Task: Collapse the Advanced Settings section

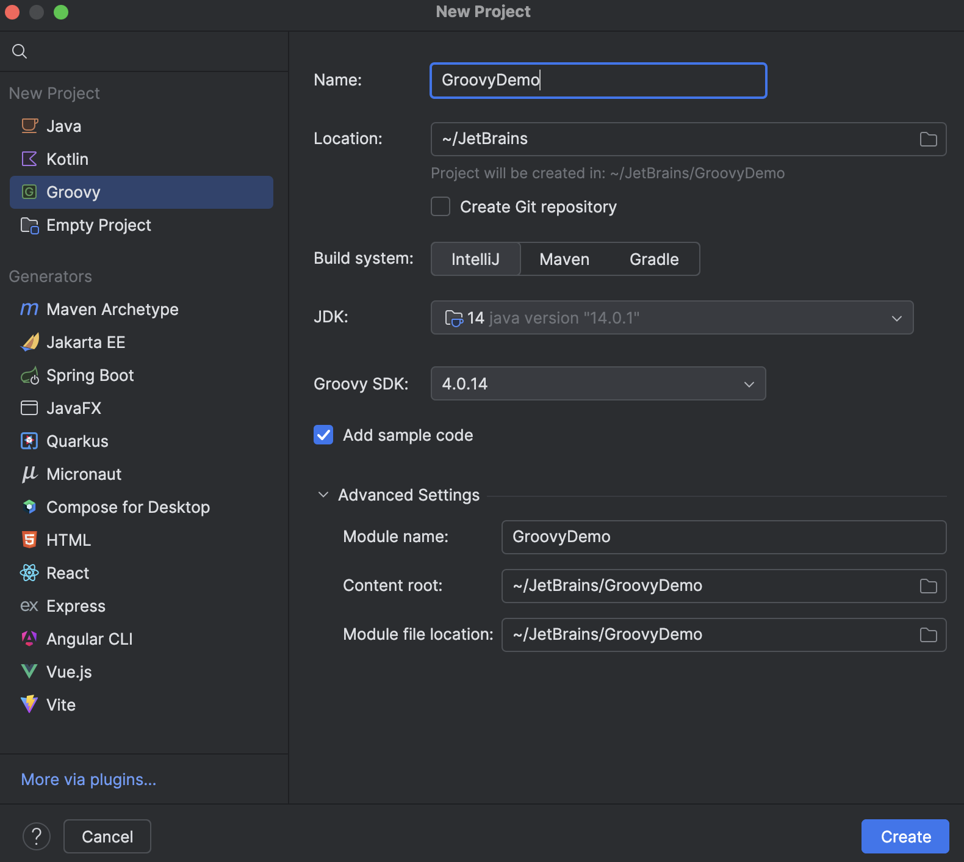Action: click(323, 495)
